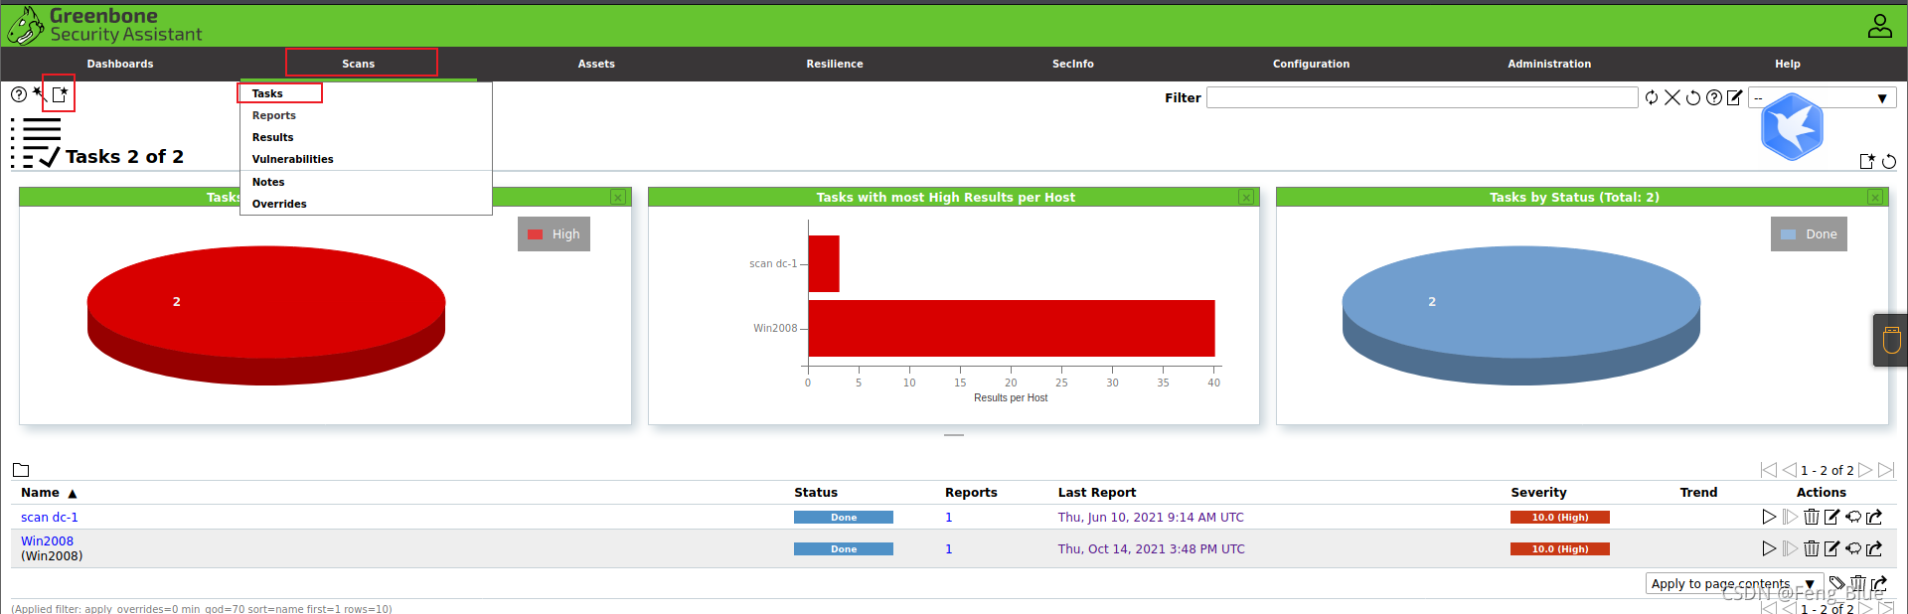1908x614 pixels.
Task: Open the Dashboards menu
Action: tap(120, 64)
